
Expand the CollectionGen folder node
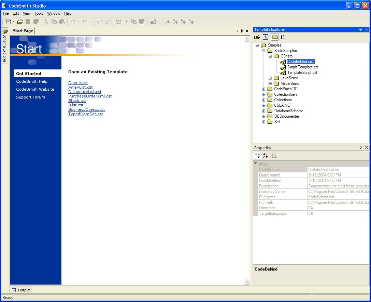click(263, 95)
